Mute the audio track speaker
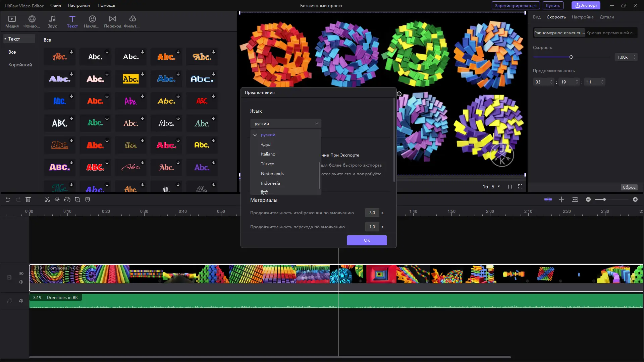The height and width of the screenshot is (362, 644). pyautogui.click(x=21, y=301)
